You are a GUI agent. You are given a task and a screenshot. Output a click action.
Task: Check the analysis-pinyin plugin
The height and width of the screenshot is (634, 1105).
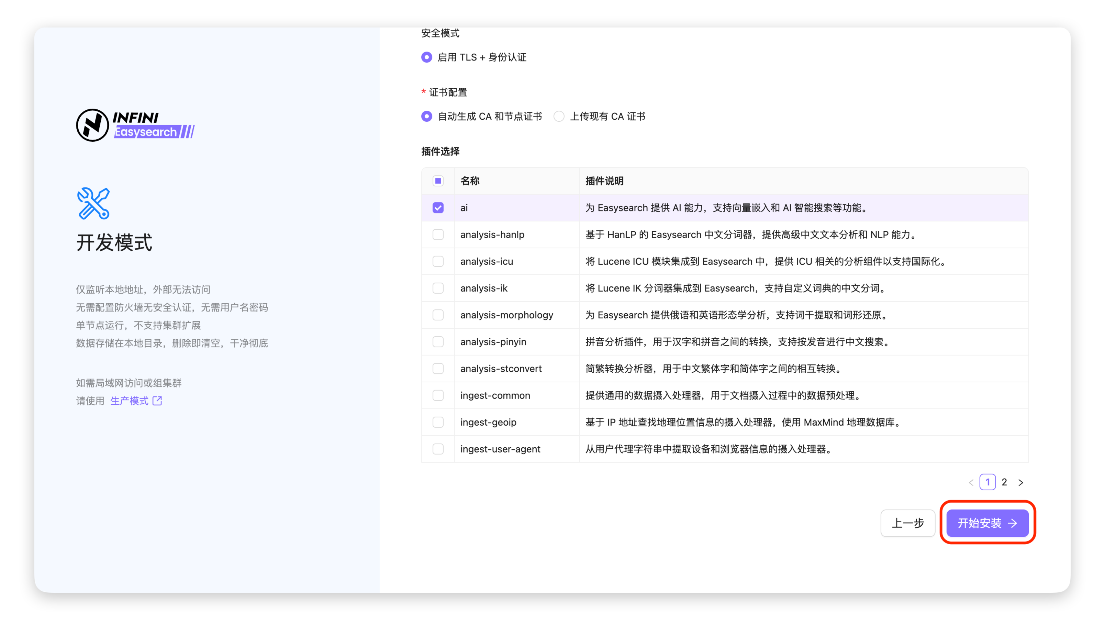tap(438, 342)
